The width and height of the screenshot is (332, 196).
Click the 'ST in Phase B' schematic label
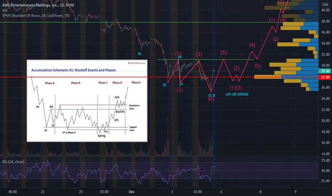click(69, 133)
